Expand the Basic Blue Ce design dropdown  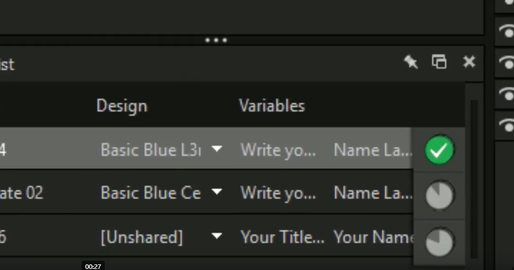coord(217,192)
